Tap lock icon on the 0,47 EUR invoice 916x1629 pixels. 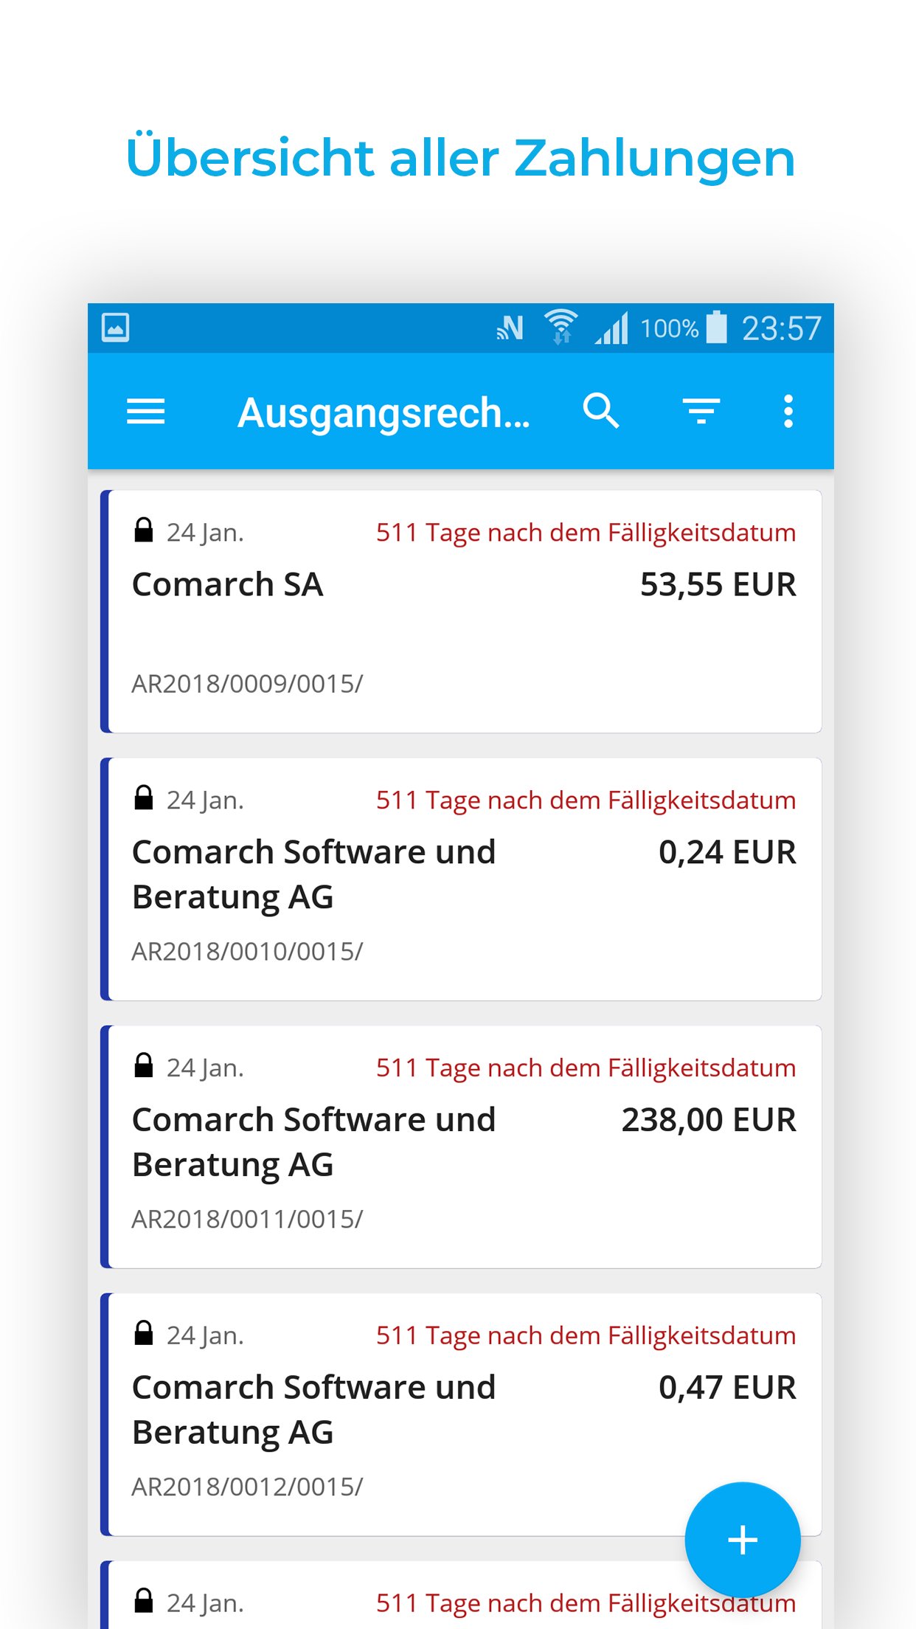coord(144,1334)
